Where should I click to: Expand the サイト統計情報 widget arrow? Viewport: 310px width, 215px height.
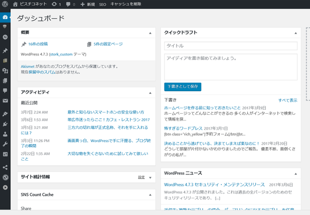tap(150, 178)
